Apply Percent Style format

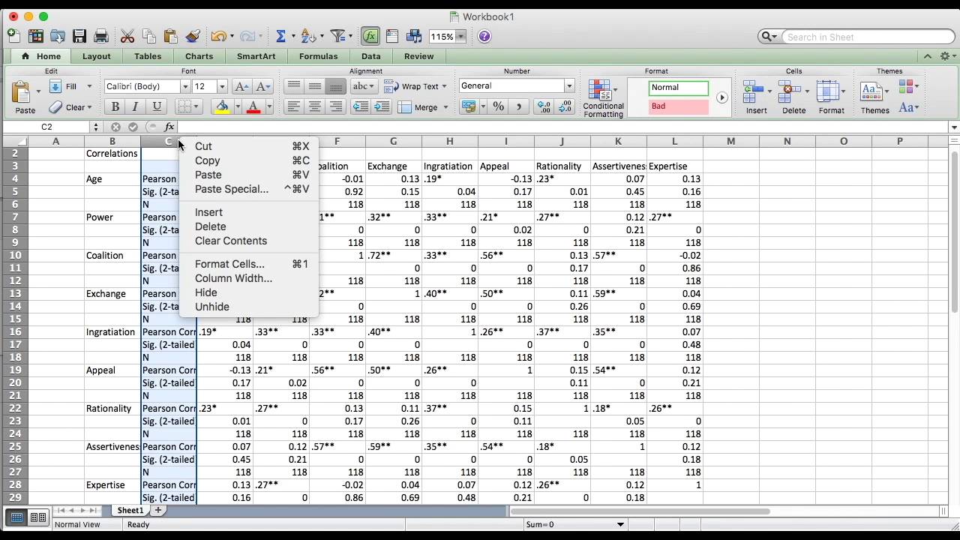tap(499, 107)
